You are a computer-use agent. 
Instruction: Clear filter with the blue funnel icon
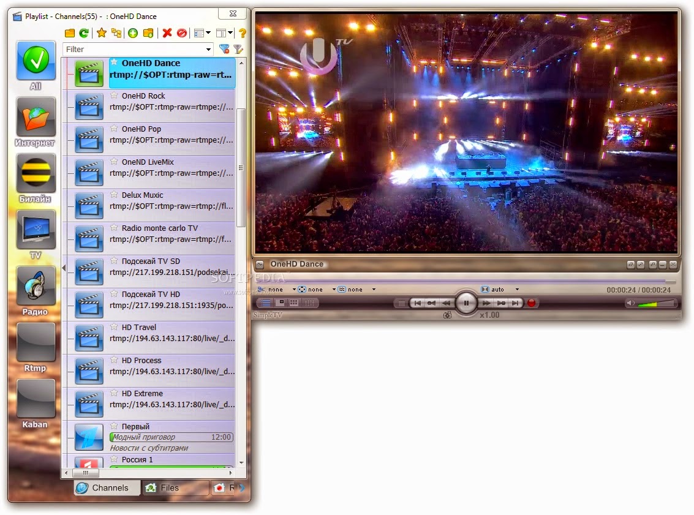(x=224, y=49)
